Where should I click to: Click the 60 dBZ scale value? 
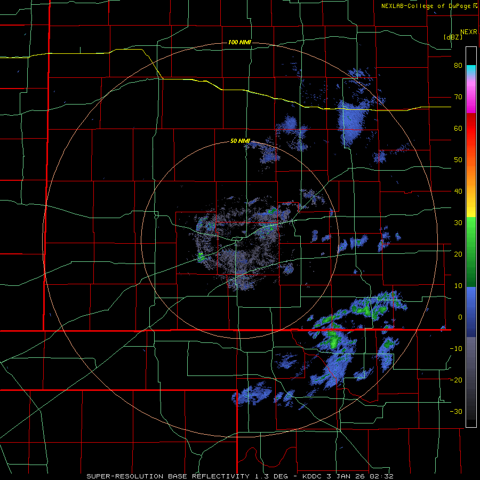(x=458, y=128)
